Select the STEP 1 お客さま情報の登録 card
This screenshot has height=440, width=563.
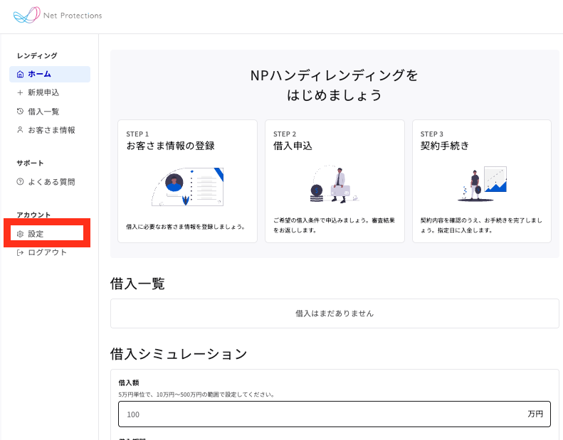point(187,181)
